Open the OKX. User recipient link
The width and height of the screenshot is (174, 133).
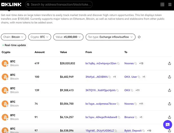[130, 77]
